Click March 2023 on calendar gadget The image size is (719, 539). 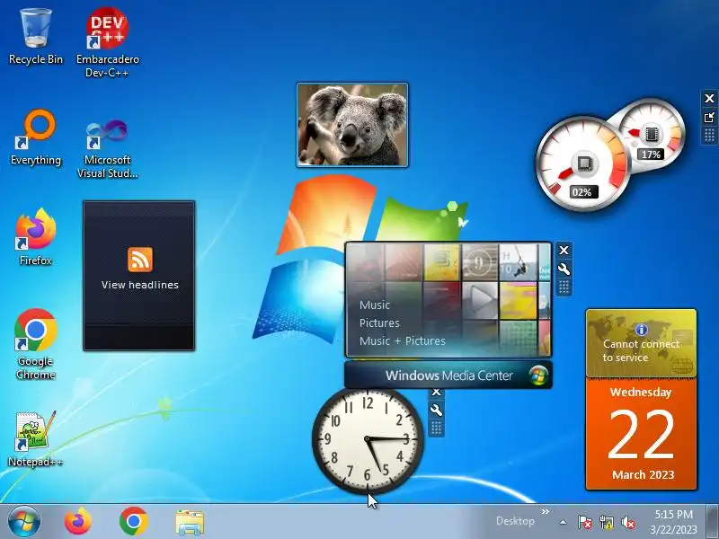[643, 475]
